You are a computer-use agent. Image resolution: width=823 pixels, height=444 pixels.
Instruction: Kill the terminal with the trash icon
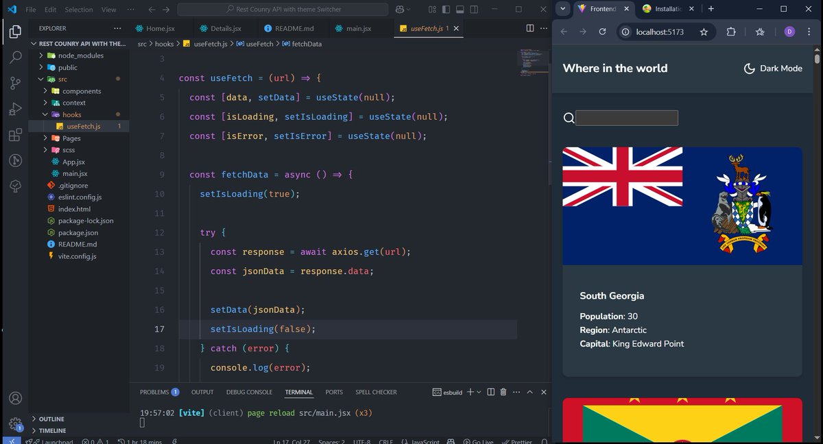coord(505,391)
